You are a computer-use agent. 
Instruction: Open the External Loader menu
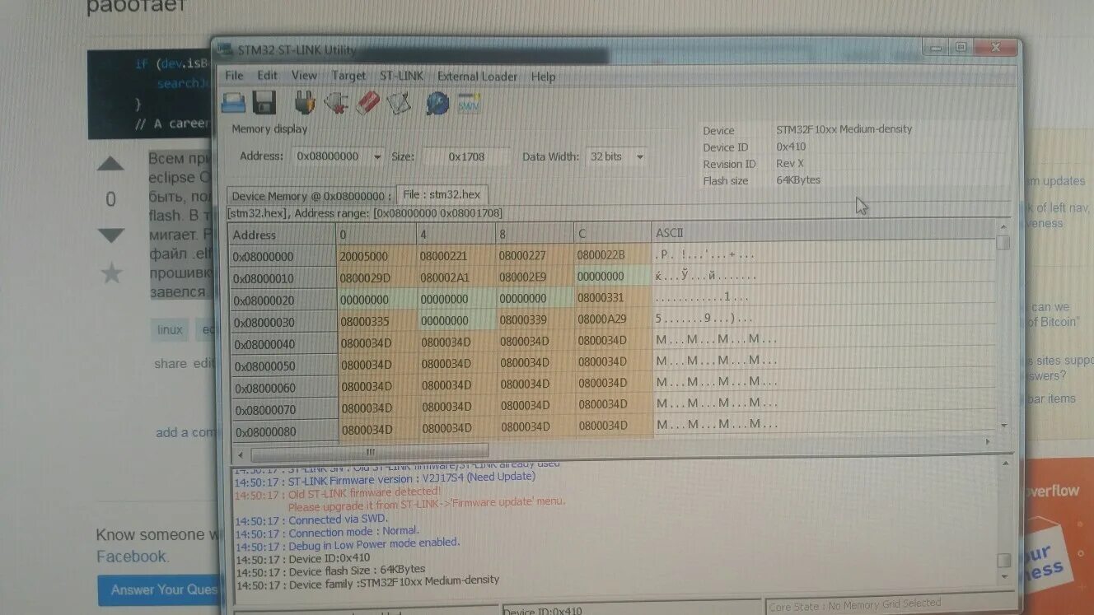(x=477, y=77)
